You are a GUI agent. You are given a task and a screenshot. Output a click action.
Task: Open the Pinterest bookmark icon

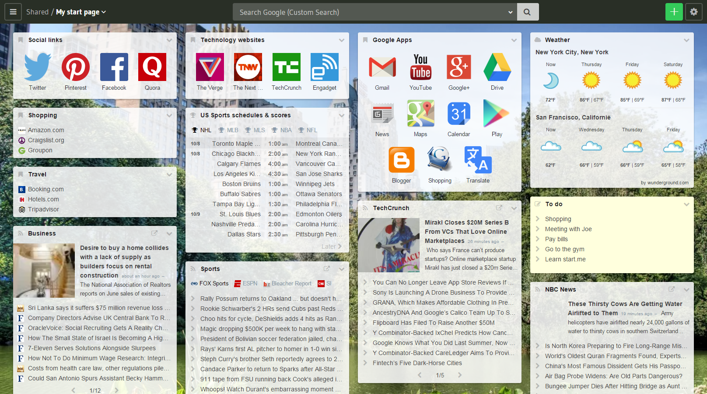point(76,67)
